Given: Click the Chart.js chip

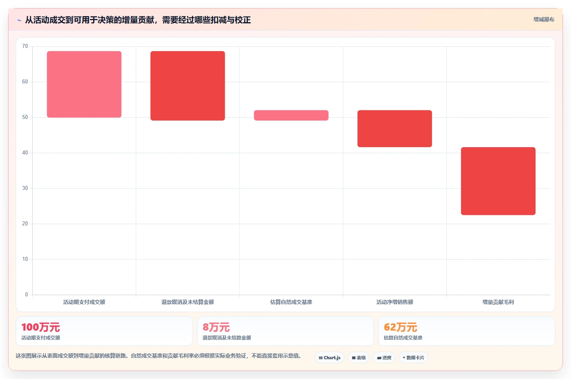Looking at the screenshot, I should coord(330,358).
